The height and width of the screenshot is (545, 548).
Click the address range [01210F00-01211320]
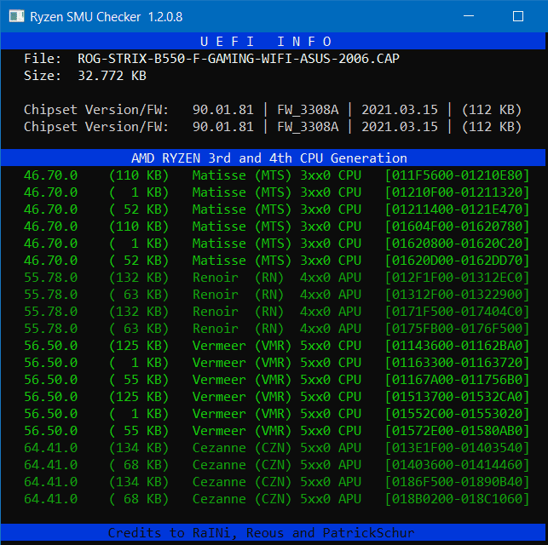(457, 192)
